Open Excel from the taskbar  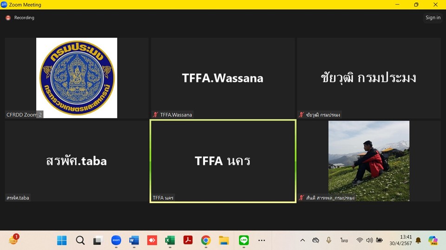(170, 240)
